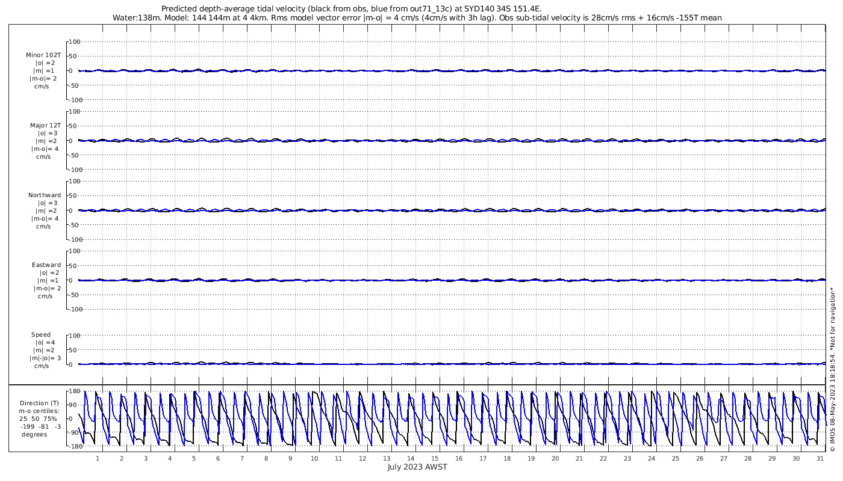Click the '25 50 75%' centile header
The height and width of the screenshot is (481, 843).
tap(38, 419)
